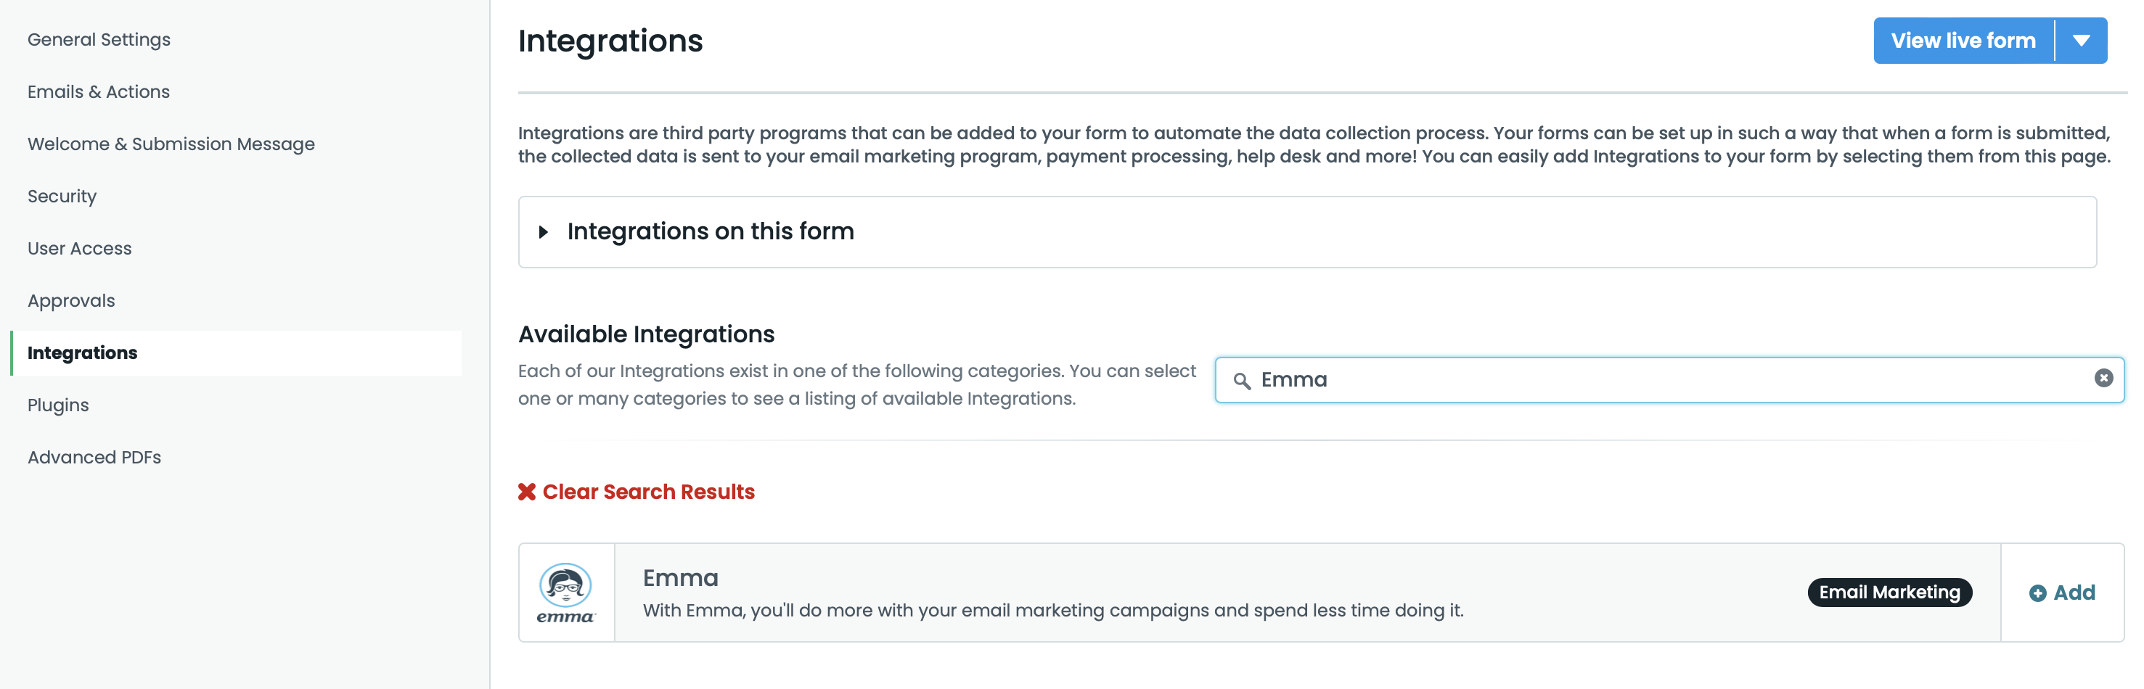This screenshot has width=2144, height=689.
Task: Click the View live form button
Action: [1963, 41]
